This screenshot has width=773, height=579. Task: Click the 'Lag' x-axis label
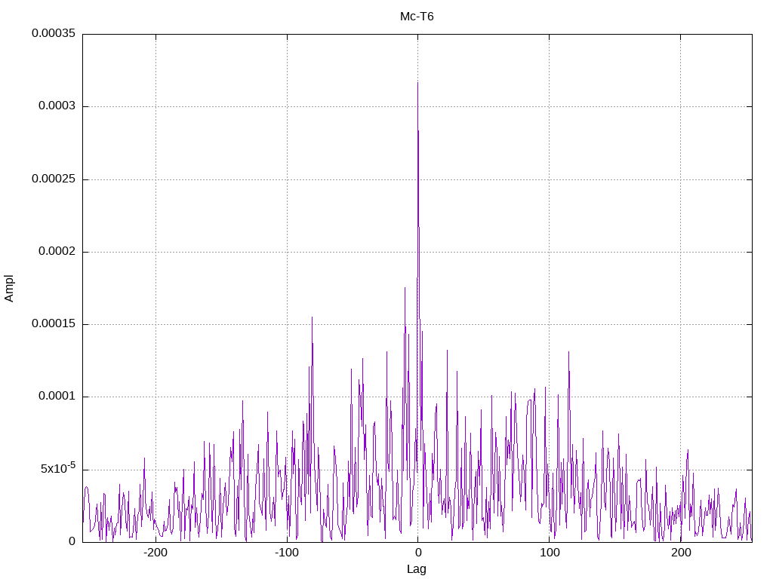[417, 569]
